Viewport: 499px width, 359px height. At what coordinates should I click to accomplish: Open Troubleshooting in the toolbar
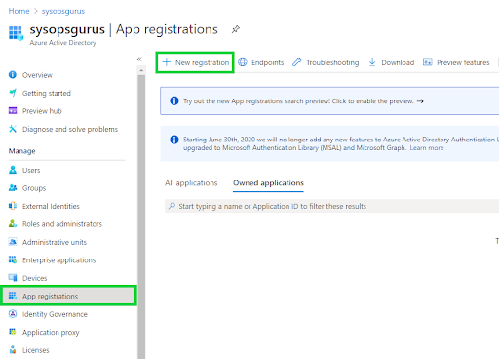coord(332,62)
